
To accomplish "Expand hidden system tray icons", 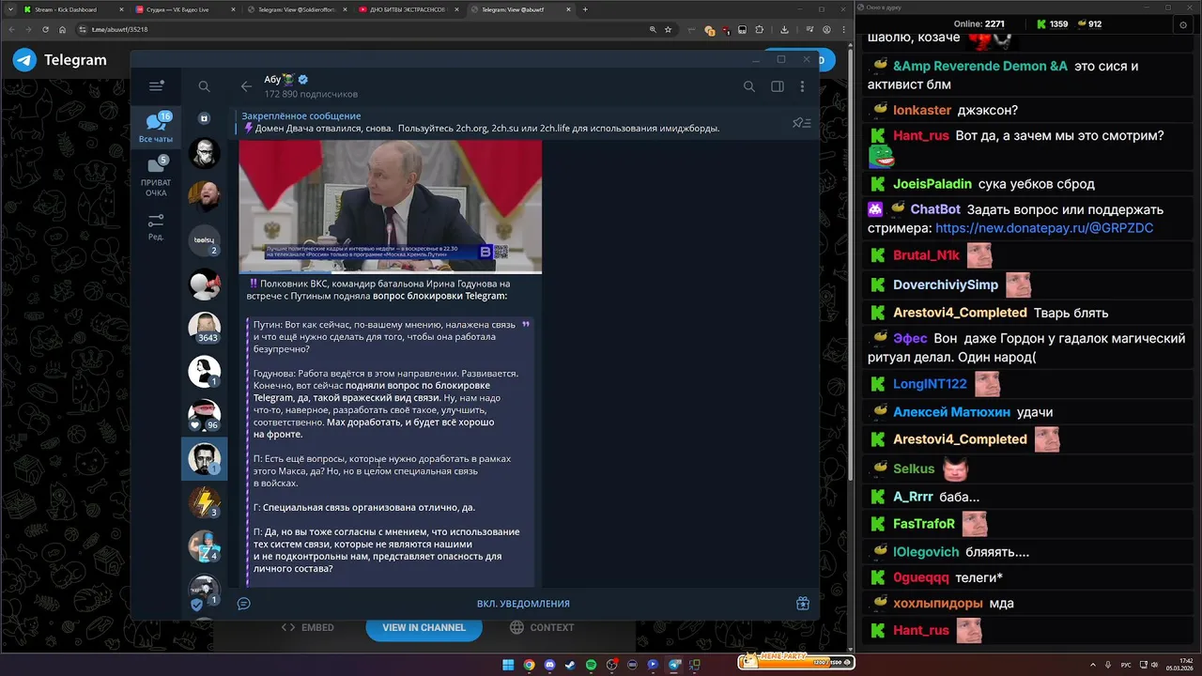I will [1093, 665].
